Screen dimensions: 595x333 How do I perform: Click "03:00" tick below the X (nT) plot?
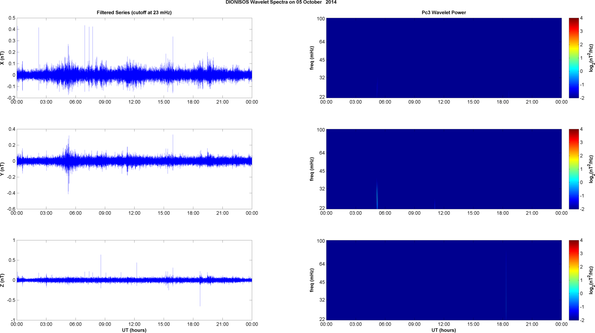(x=46, y=102)
